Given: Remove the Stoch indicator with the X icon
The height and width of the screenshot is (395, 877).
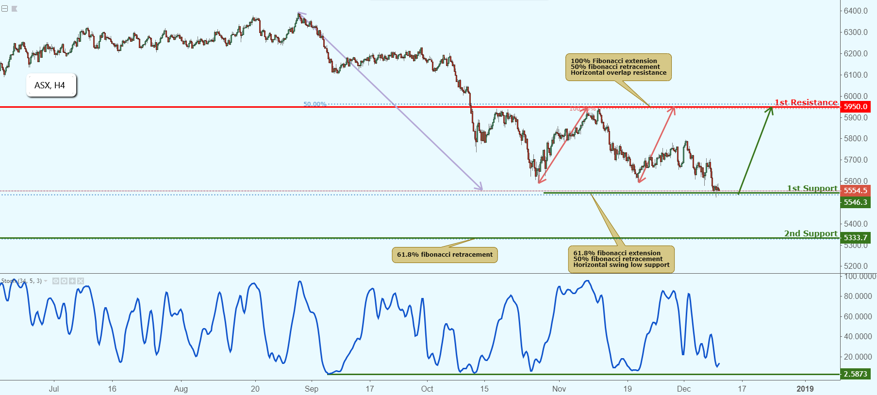Looking at the screenshot, I should [81, 281].
